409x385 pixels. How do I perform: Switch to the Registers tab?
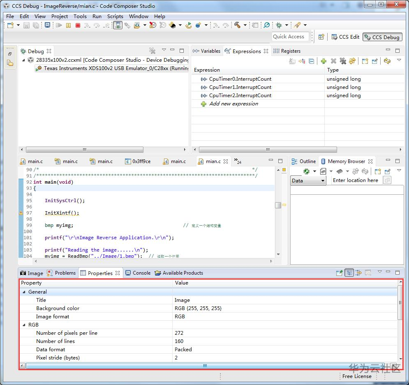click(287, 51)
